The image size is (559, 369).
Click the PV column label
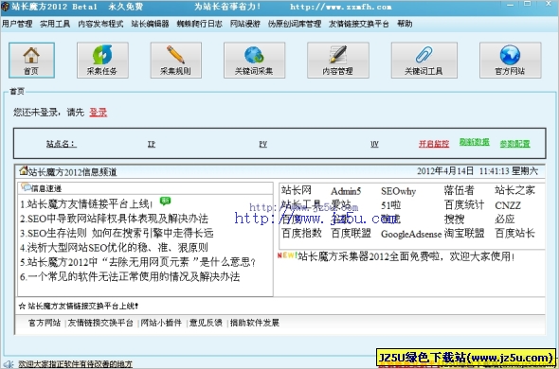[x=263, y=144]
